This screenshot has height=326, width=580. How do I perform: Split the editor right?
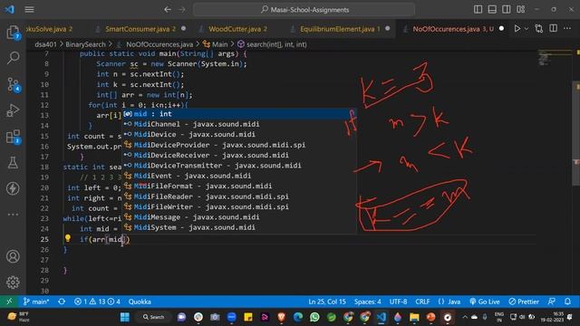pos(553,28)
